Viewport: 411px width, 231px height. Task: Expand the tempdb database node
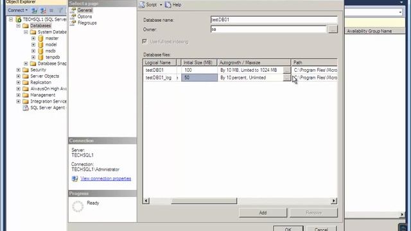point(33,57)
